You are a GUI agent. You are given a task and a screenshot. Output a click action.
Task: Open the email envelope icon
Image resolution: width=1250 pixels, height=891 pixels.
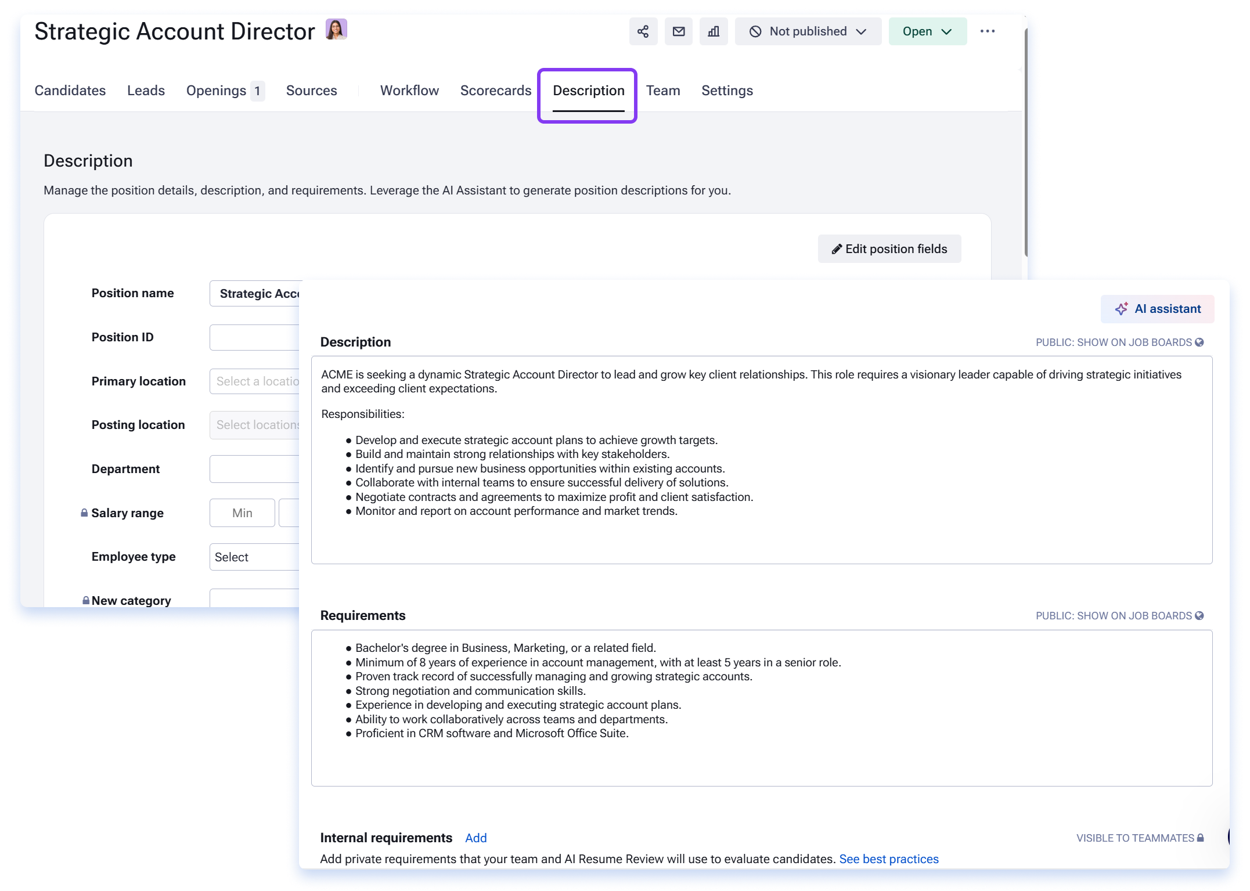click(678, 31)
